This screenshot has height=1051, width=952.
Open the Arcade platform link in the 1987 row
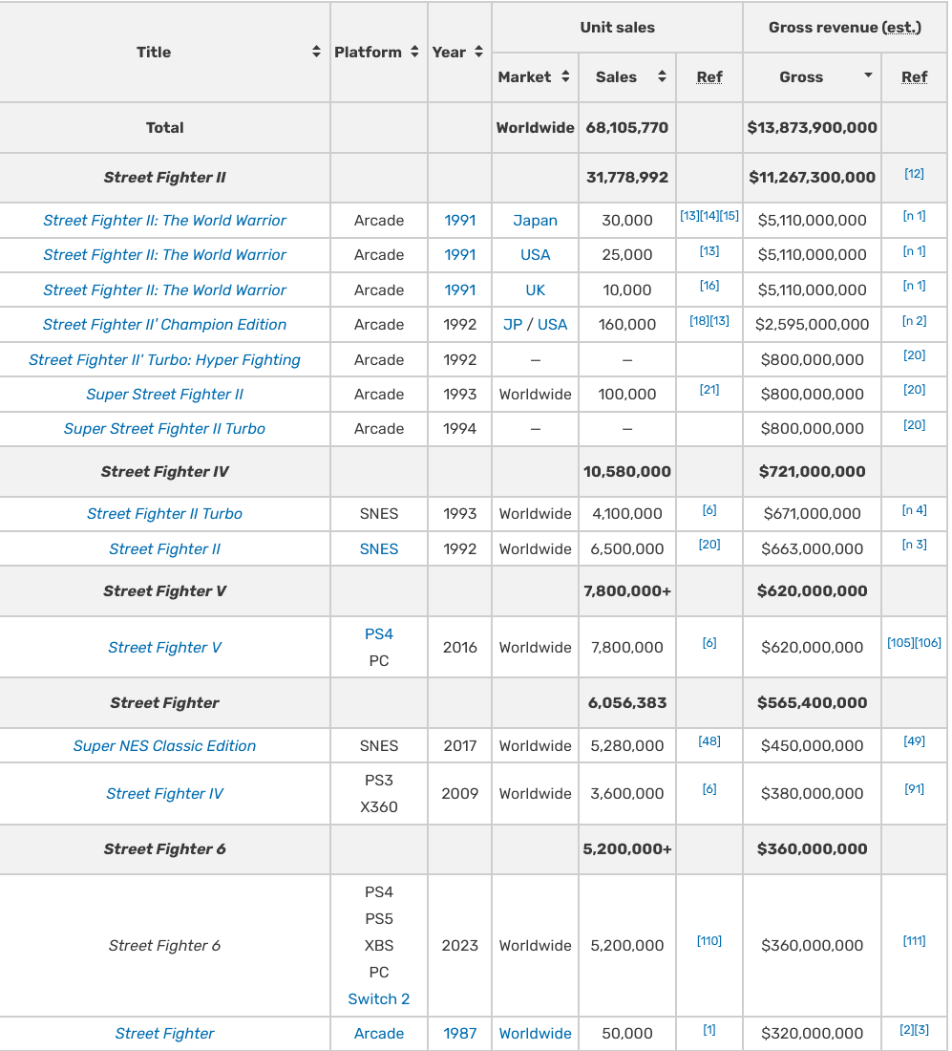click(x=378, y=1034)
